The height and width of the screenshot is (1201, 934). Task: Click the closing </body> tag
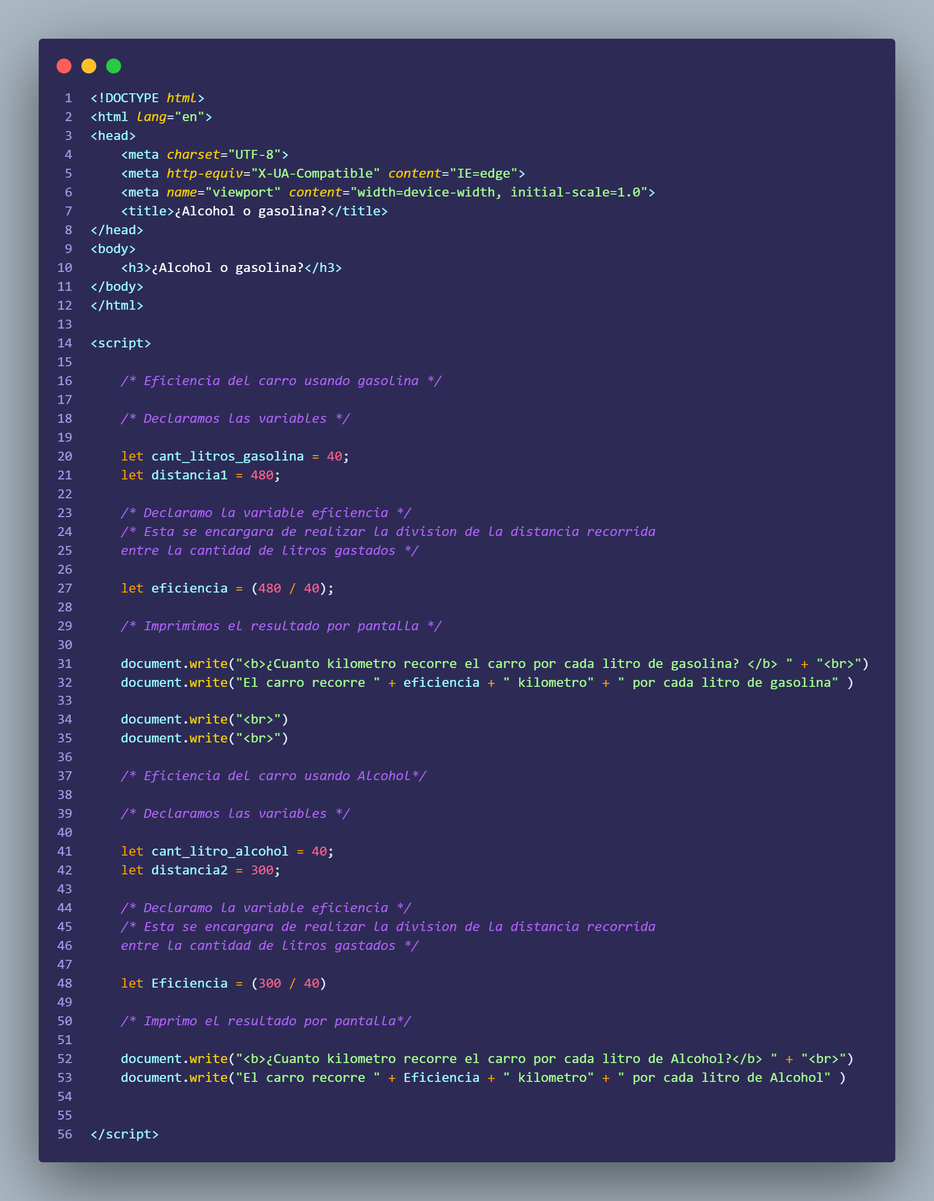coord(117,286)
